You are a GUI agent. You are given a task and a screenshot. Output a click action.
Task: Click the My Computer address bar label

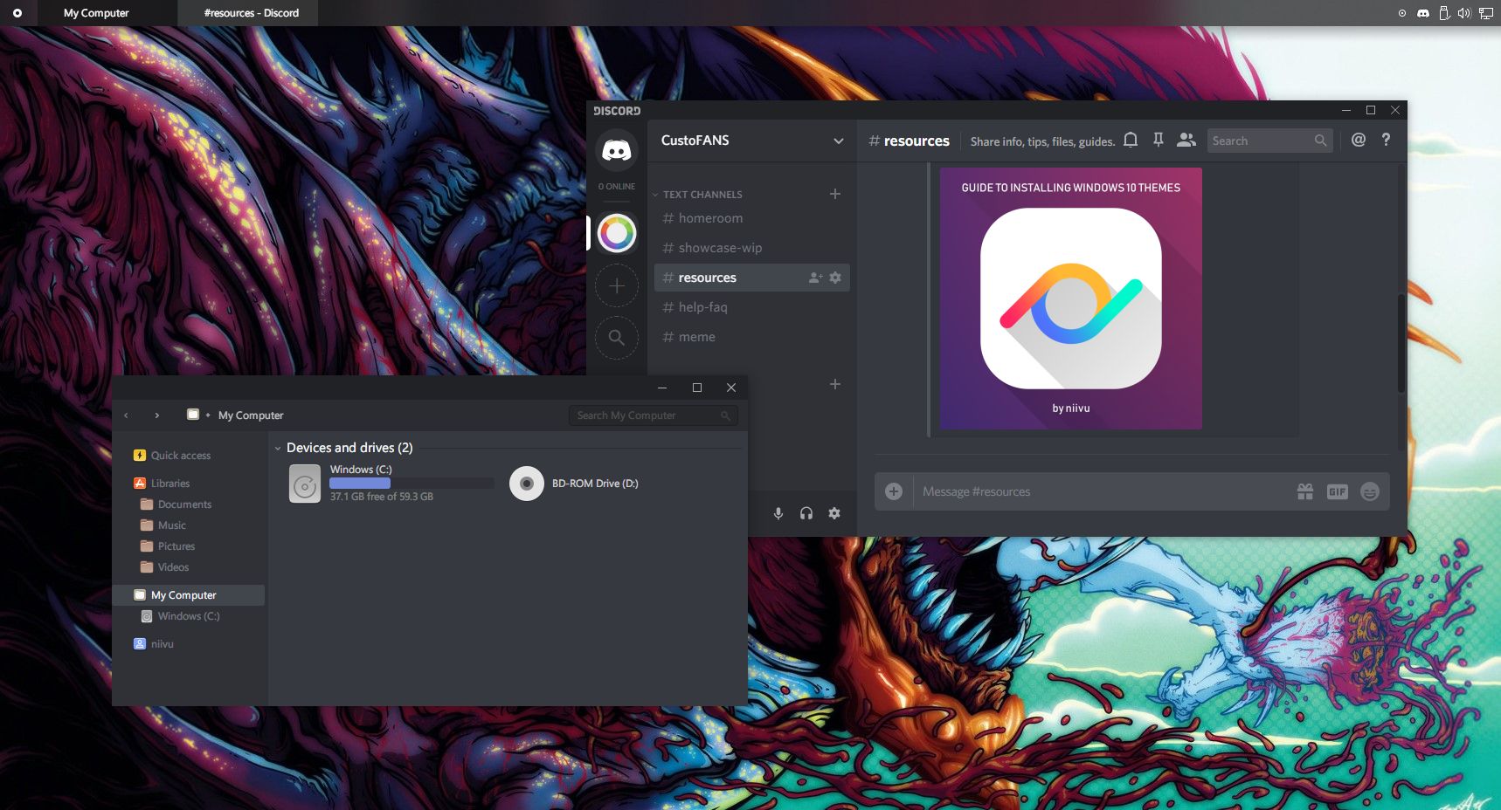tap(251, 415)
